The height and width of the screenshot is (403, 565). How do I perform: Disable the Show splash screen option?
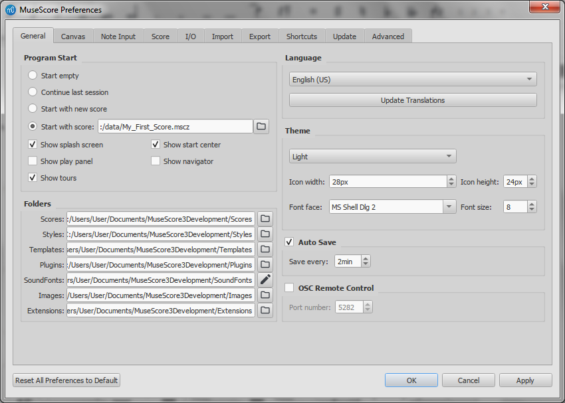33,144
